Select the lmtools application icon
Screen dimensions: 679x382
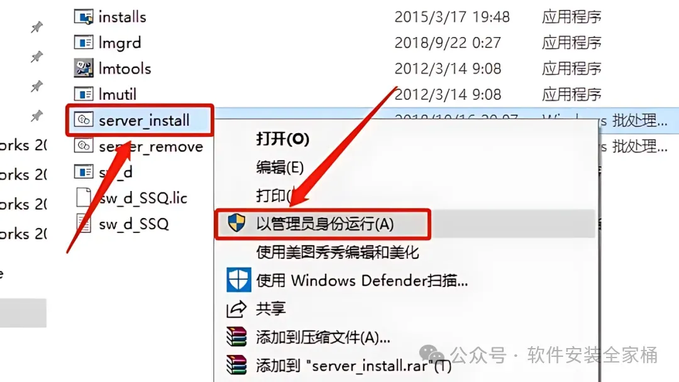pos(84,68)
